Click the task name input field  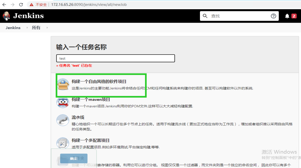116,58
